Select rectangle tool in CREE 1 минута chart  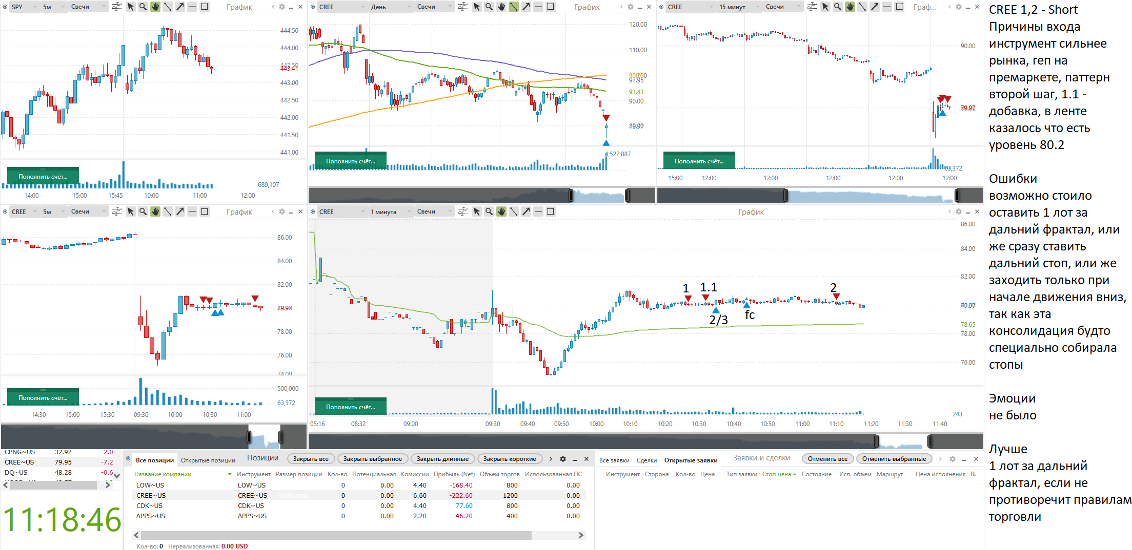click(550, 211)
